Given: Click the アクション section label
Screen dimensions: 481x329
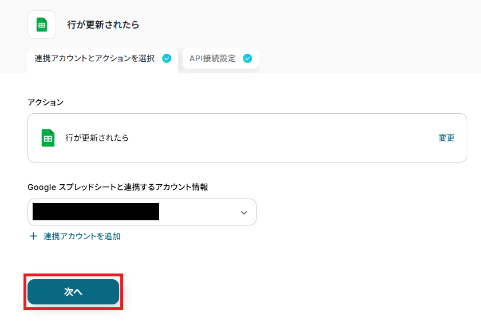Looking at the screenshot, I should [x=45, y=102].
